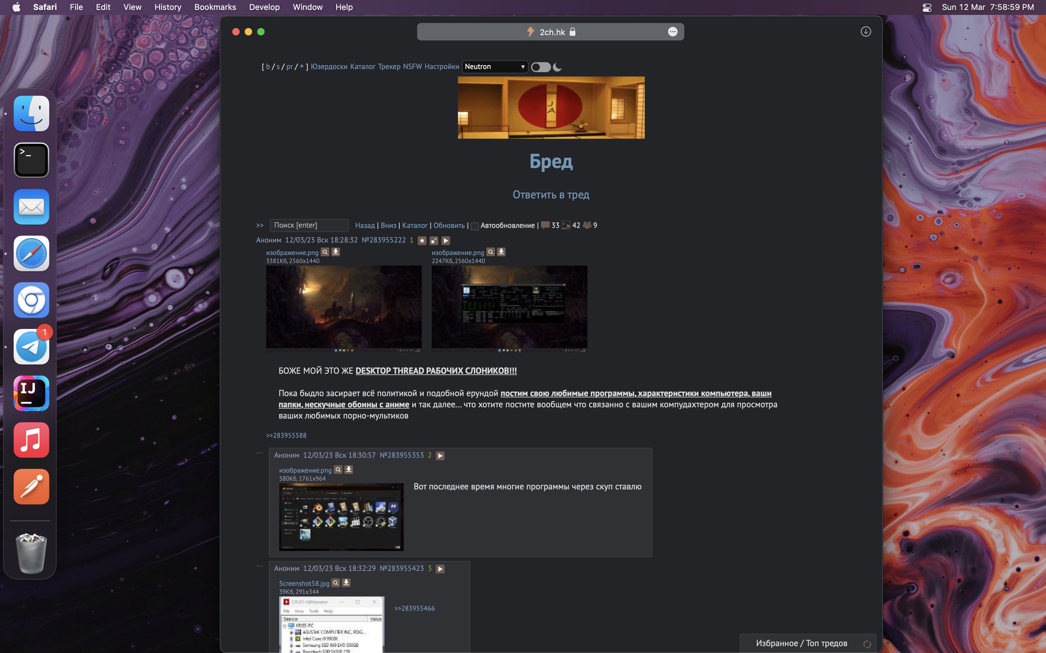The image size is (1046, 653).
Task: Click the >> expander left of search field
Action: 260,225
